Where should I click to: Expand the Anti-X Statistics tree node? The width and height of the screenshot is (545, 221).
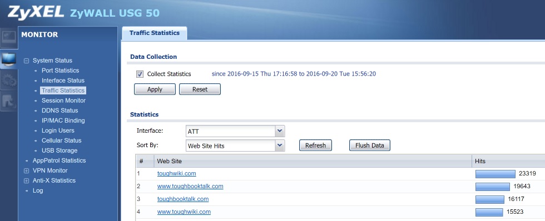26,181
